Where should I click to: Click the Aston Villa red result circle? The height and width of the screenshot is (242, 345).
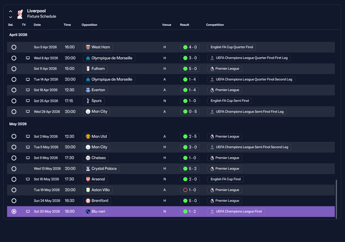[185, 190]
